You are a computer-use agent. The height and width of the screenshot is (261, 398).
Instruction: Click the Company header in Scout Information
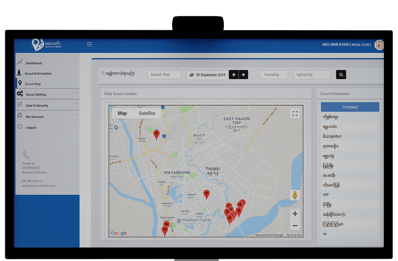click(350, 107)
